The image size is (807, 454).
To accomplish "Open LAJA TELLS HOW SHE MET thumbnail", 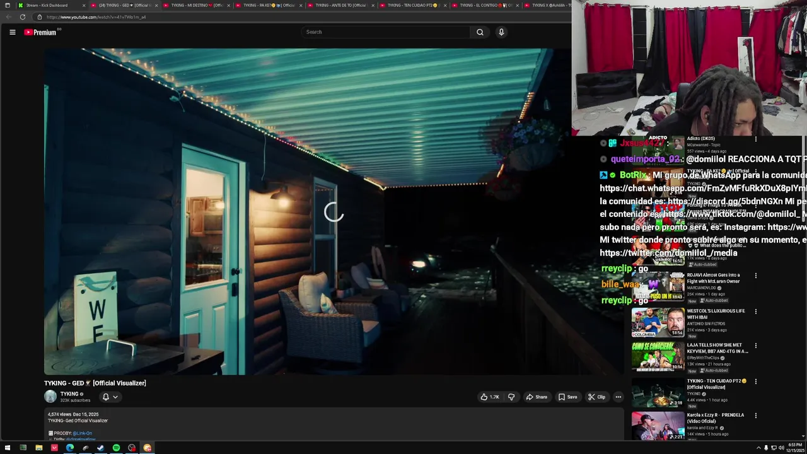I will click(x=658, y=357).
